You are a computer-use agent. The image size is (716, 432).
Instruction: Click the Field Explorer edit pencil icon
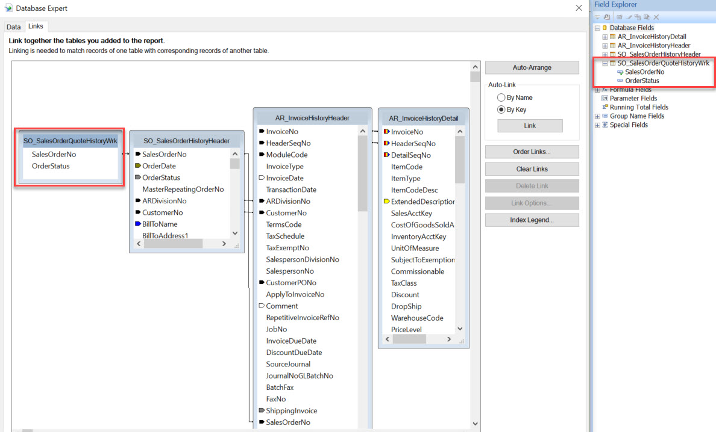(x=629, y=17)
